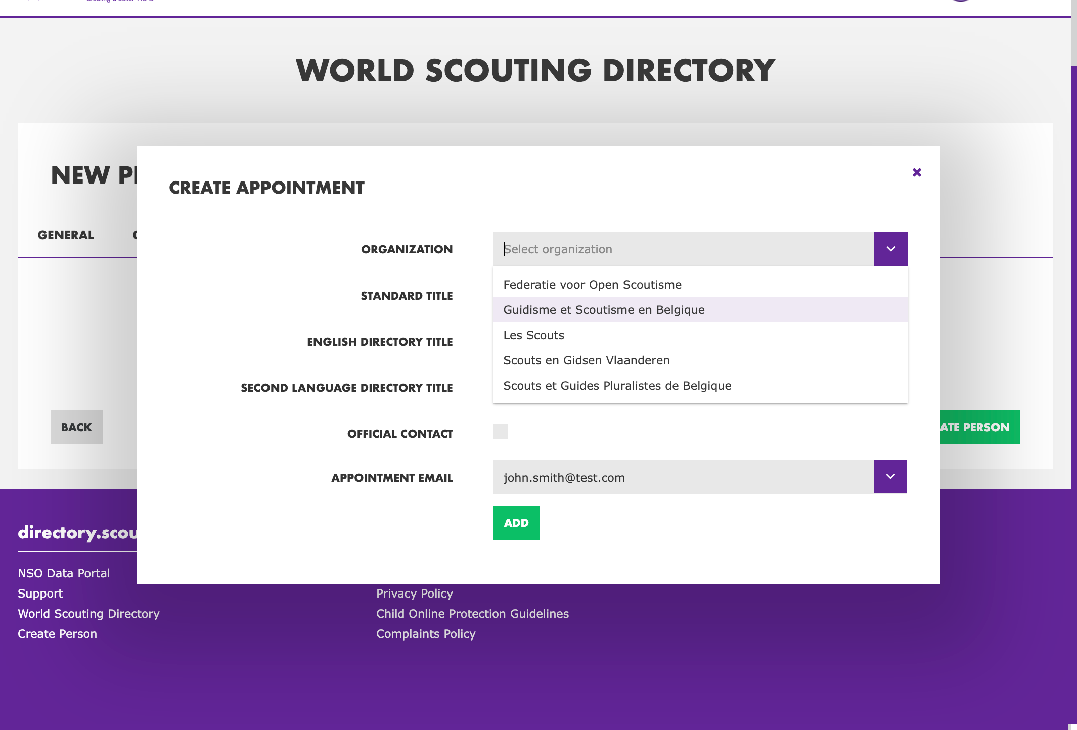1077x730 pixels.
Task: Switch to the GENERAL tab
Action: point(66,235)
